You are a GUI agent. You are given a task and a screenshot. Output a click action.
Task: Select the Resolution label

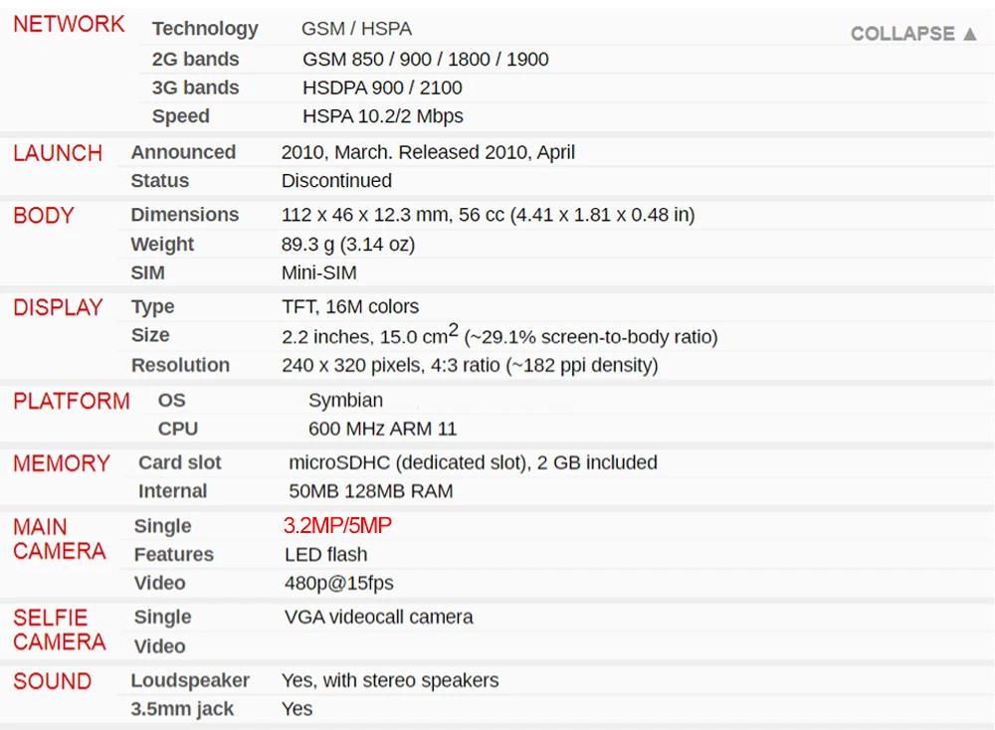point(180,365)
